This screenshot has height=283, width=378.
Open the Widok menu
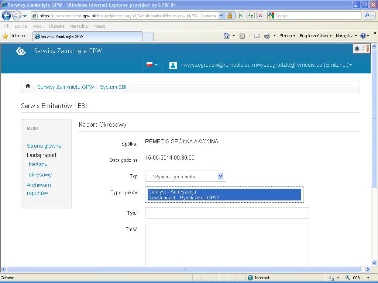click(x=38, y=26)
